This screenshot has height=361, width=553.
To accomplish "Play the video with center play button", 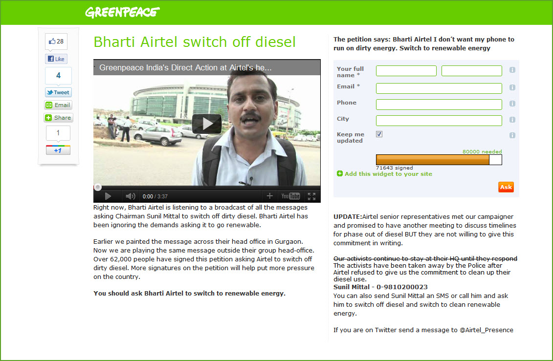I will pyautogui.click(x=207, y=124).
